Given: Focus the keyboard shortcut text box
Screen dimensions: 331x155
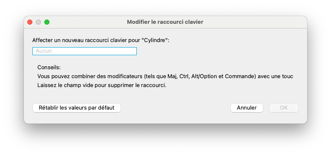Looking at the screenshot, I should click(x=84, y=51).
